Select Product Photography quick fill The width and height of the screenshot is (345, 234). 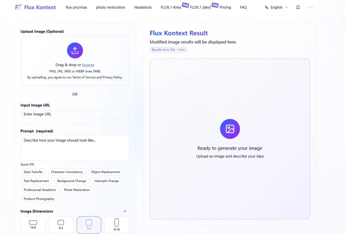click(39, 199)
